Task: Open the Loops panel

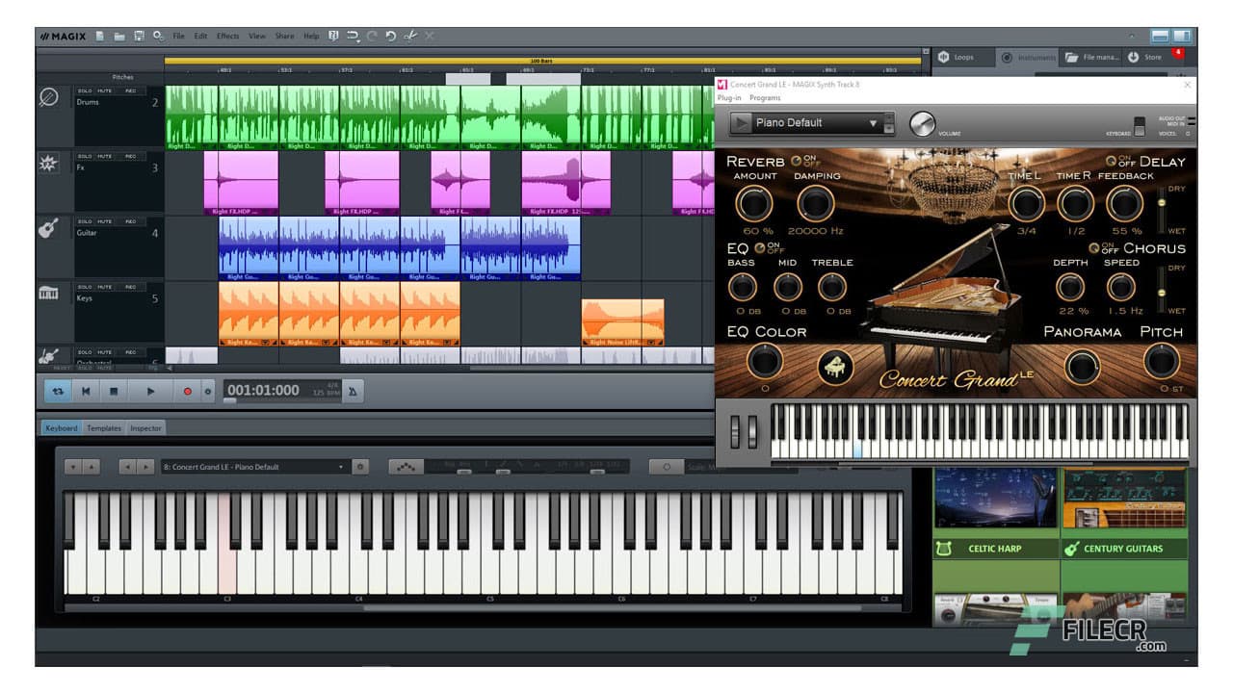Action: [x=961, y=56]
